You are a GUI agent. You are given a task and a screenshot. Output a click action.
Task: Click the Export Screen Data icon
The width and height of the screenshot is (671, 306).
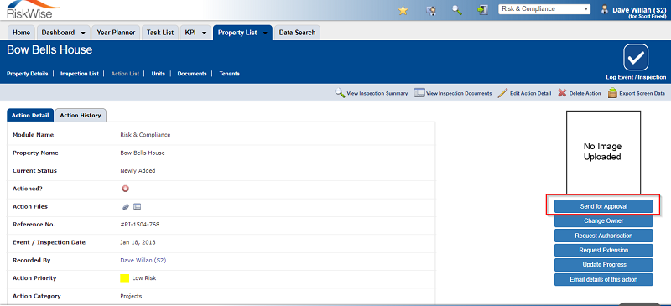point(612,93)
